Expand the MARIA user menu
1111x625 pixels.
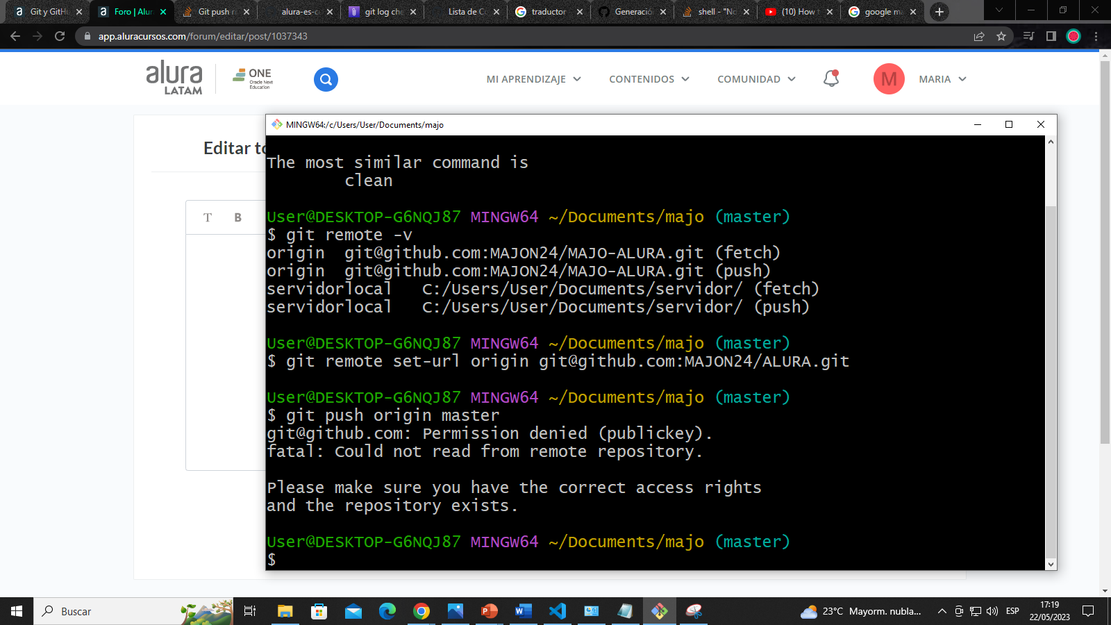coord(942,79)
